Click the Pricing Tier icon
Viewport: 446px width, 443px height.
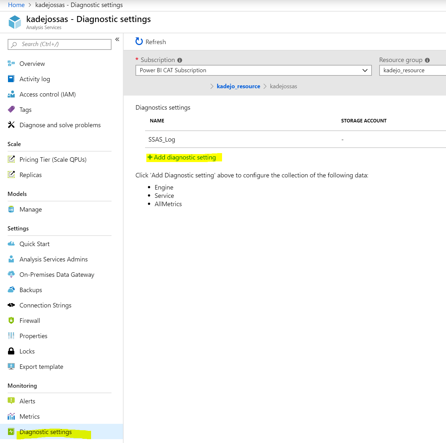pos(11,159)
